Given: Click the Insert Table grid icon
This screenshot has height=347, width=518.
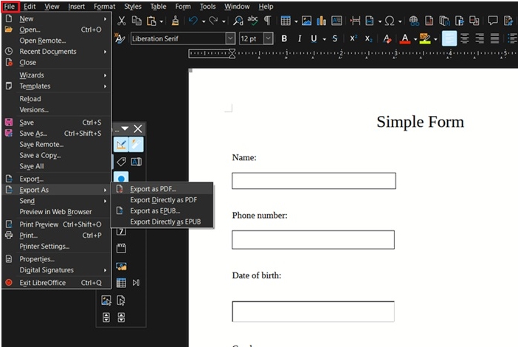Looking at the screenshot, I should 286,21.
